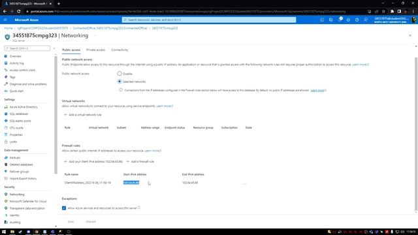418x235 pixels.
Task: Click the ClientIPAddress rule name cell
Action: (88, 183)
